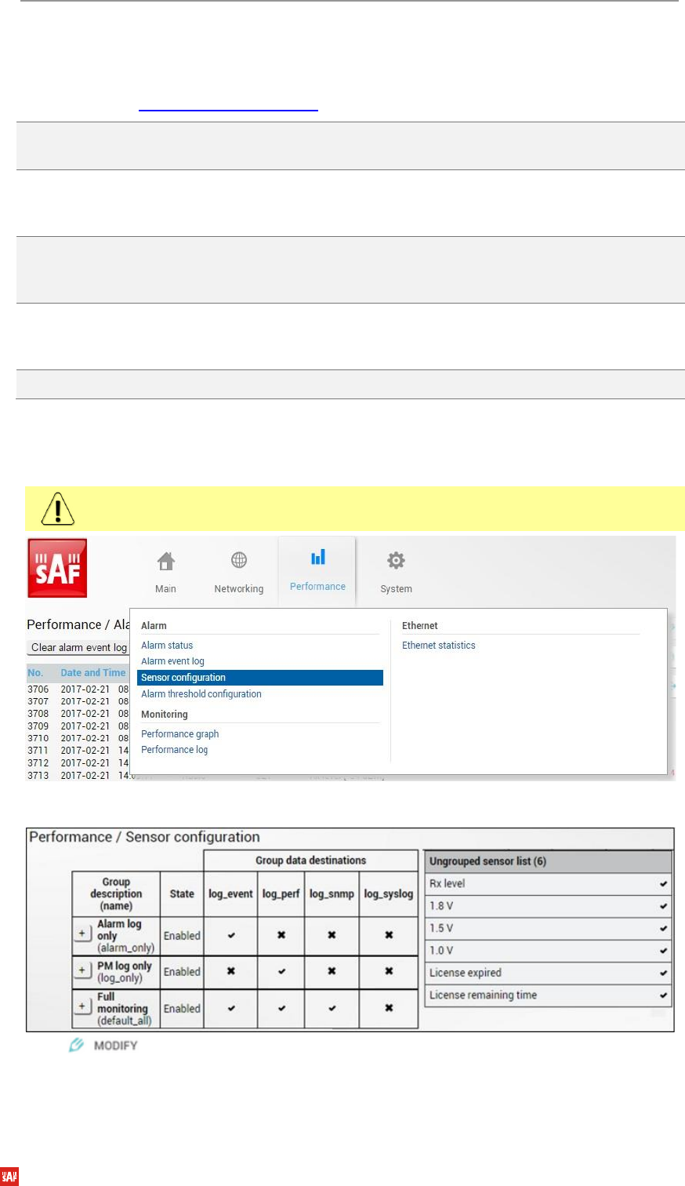This screenshot has height=1186, width=685.
Task: Click the Ungrouped sensor list (6) header
Action: coord(548,861)
